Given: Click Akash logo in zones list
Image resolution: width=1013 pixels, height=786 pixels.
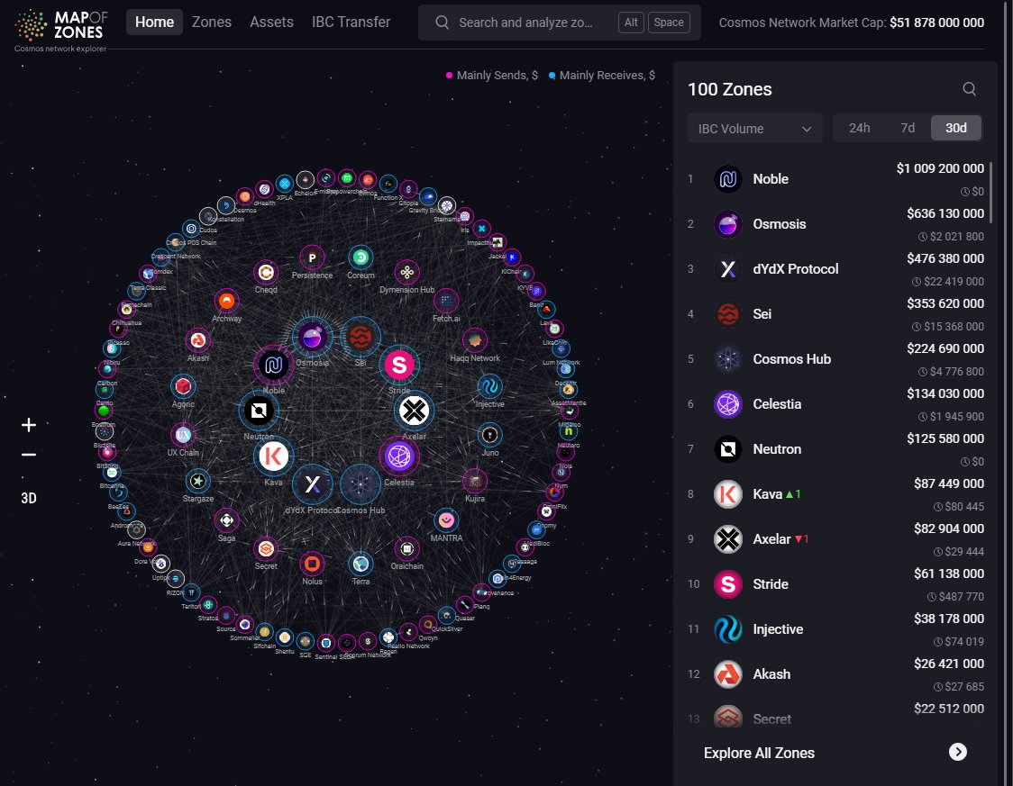Looking at the screenshot, I should coord(728,674).
